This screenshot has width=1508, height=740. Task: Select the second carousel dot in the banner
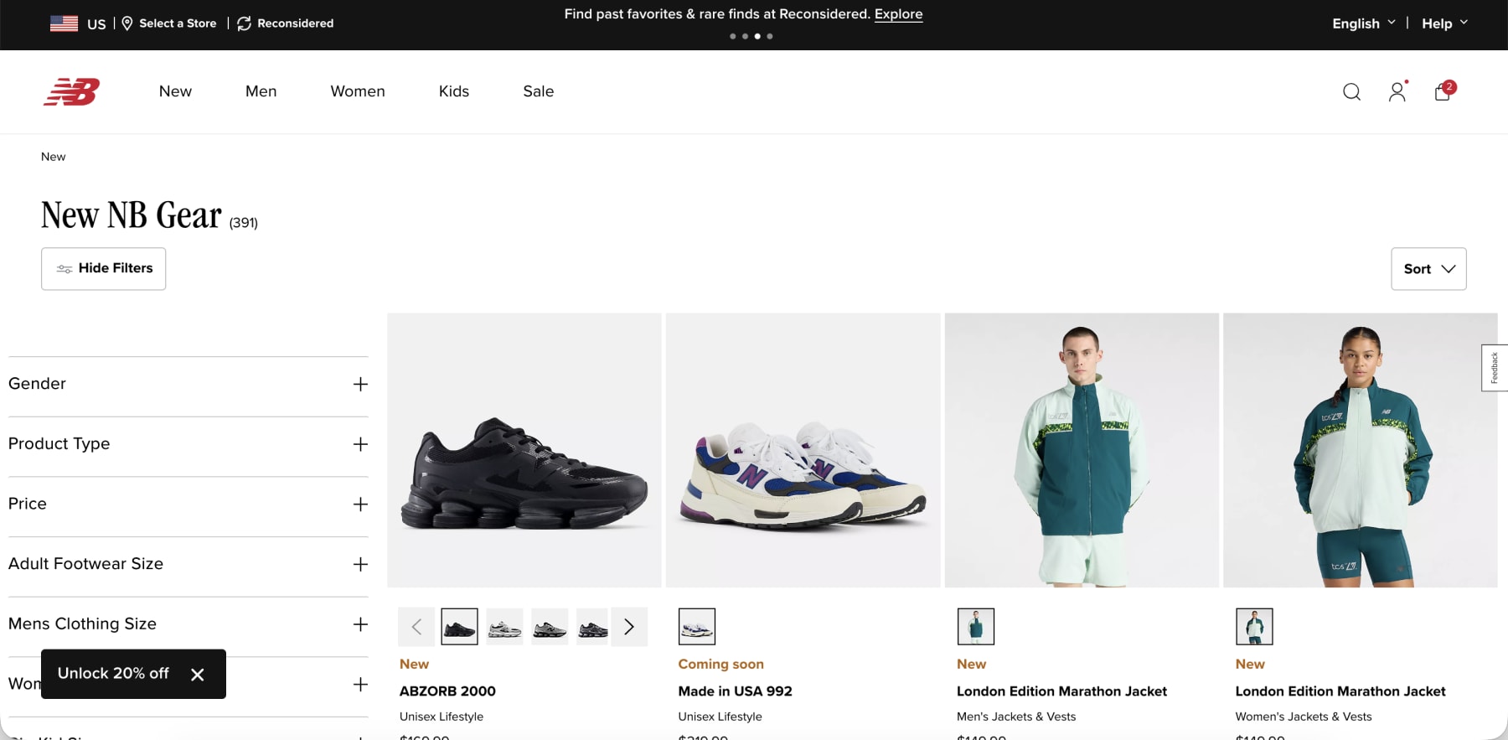point(745,36)
